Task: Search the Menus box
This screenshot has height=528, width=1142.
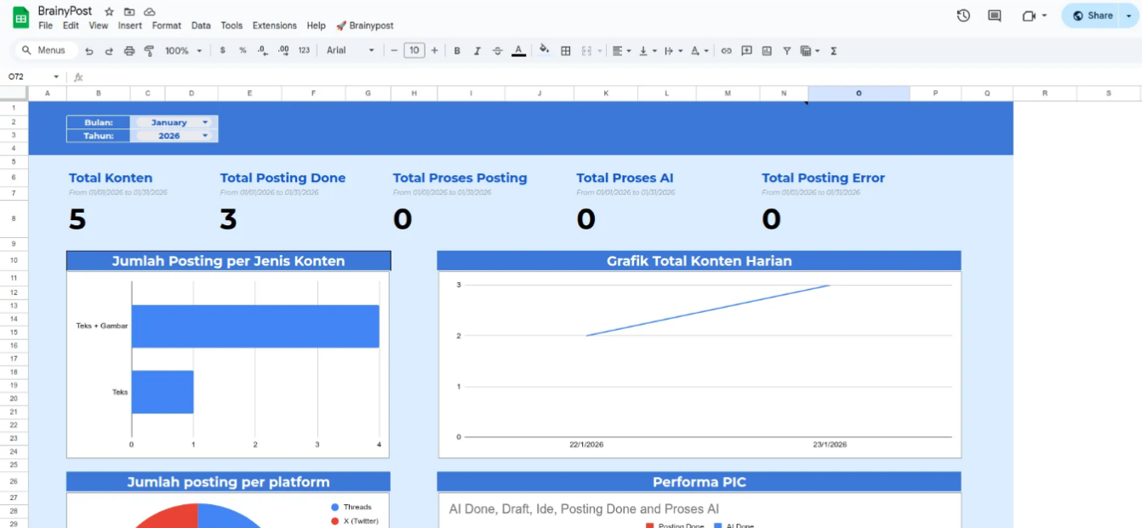Action: (46, 51)
